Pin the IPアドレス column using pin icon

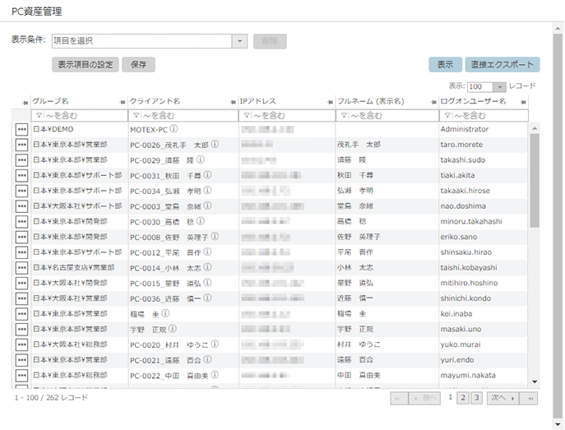tap(330, 101)
